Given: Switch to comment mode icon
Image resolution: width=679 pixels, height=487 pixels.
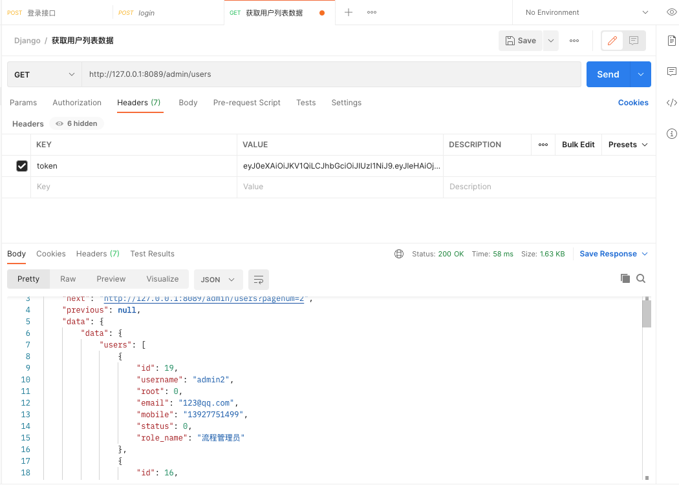Looking at the screenshot, I should click(x=634, y=41).
